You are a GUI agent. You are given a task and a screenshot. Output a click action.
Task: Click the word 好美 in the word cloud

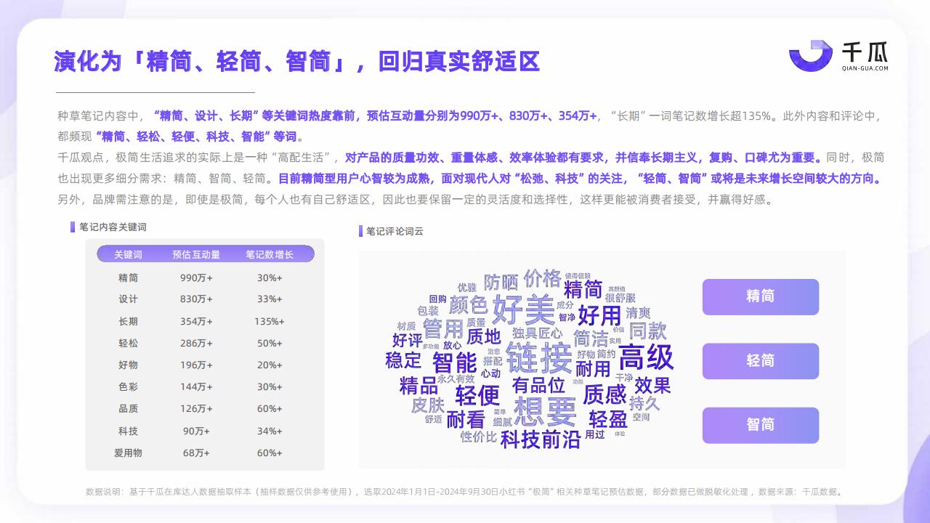tap(524, 310)
